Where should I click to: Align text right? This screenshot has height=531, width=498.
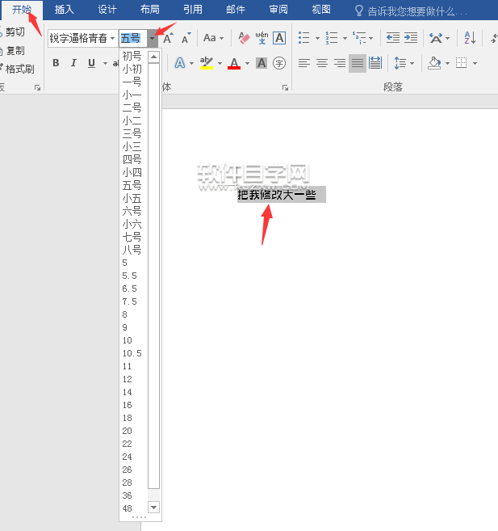point(340,63)
